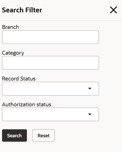Expand the Authorization status dropdown arrow
This screenshot has height=152, width=122.
(x=90, y=114)
